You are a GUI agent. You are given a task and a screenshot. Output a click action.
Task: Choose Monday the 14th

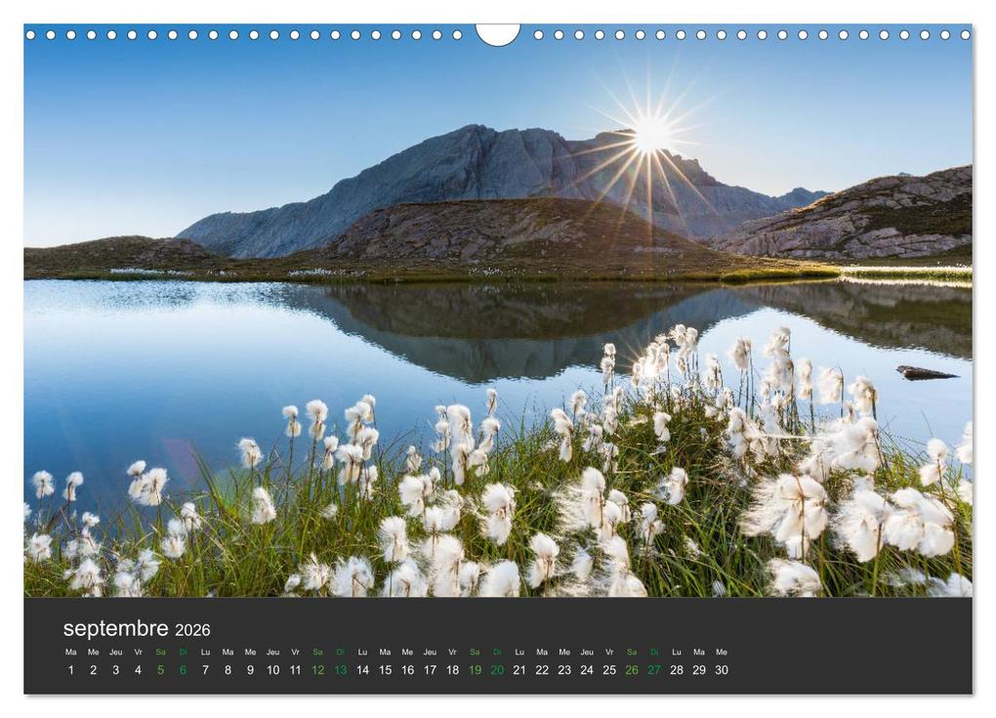(362, 670)
